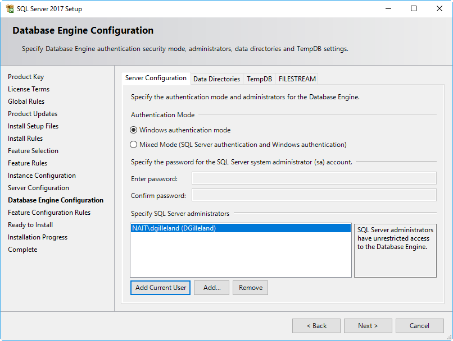Click the Product Updates step
This screenshot has height=341, width=453.
coord(33,114)
